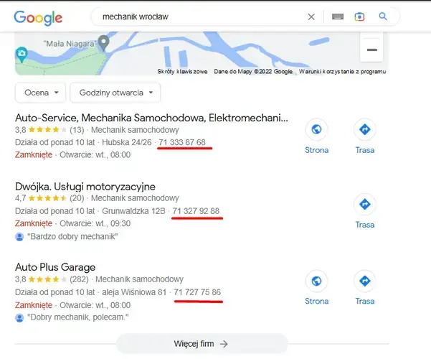Click the Skróty klawiszowe map link
This screenshot has height=359, width=431.
point(183,71)
